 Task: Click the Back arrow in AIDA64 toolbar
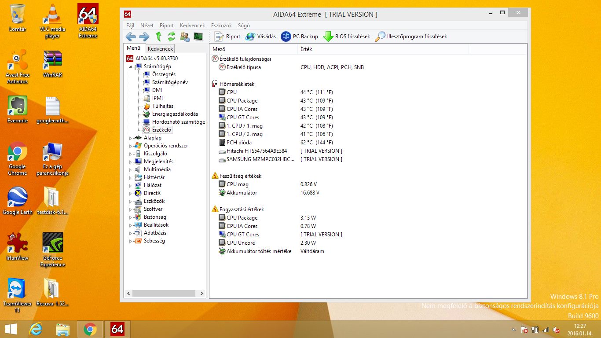click(x=131, y=37)
